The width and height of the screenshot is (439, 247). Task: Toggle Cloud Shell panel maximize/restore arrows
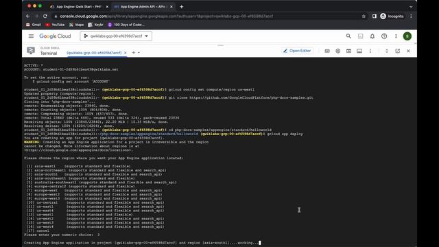coord(387,51)
